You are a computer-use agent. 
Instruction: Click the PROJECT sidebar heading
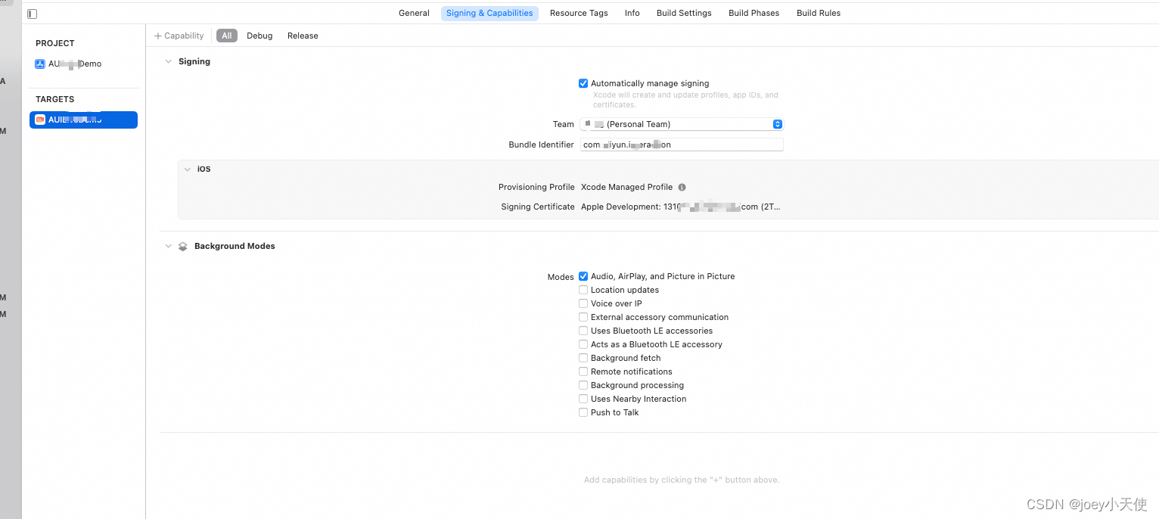(x=55, y=43)
